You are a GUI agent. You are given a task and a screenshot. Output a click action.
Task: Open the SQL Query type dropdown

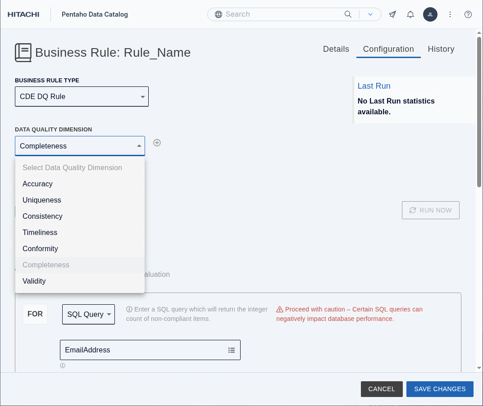click(88, 314)
